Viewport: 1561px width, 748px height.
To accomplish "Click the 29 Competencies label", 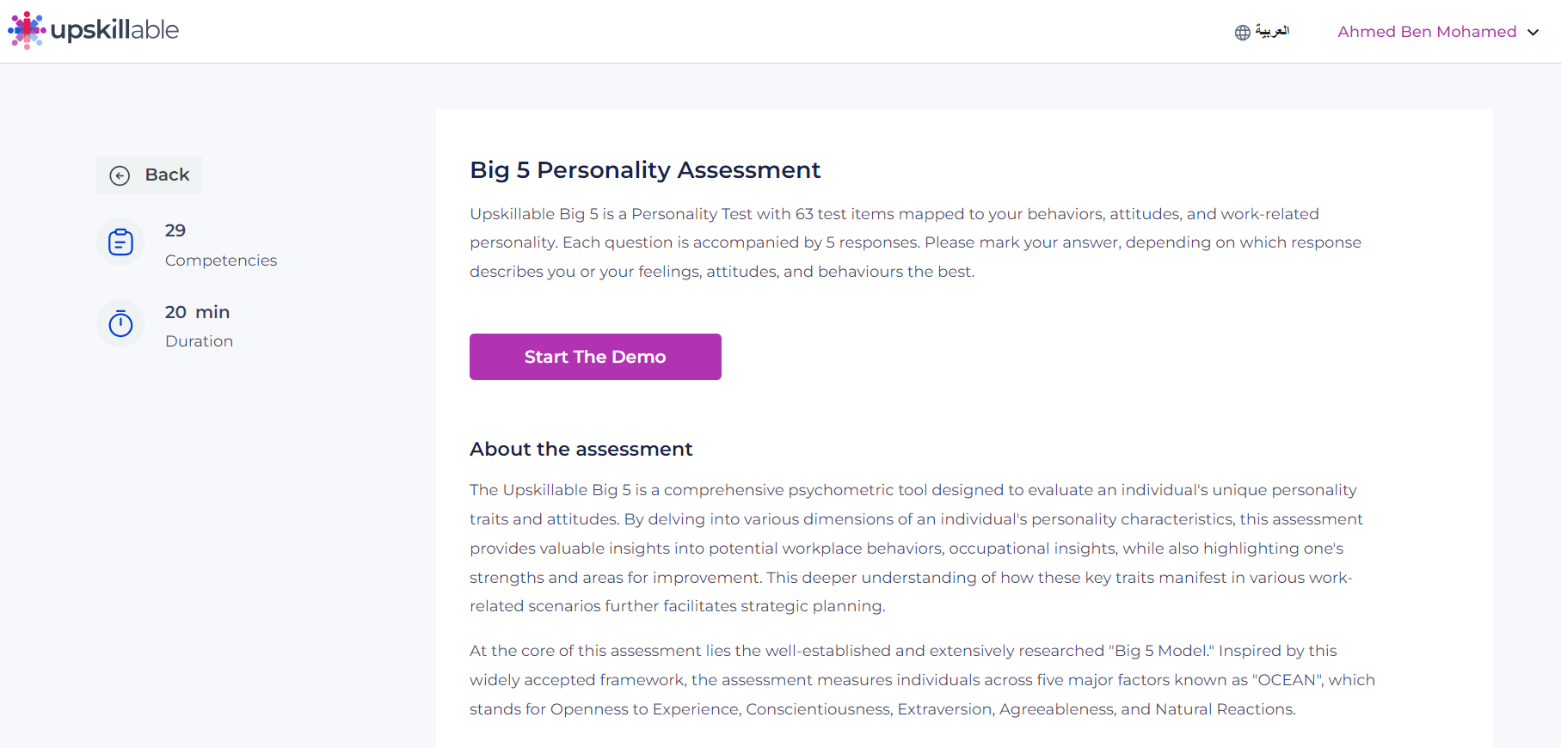I will click(220, 245).
